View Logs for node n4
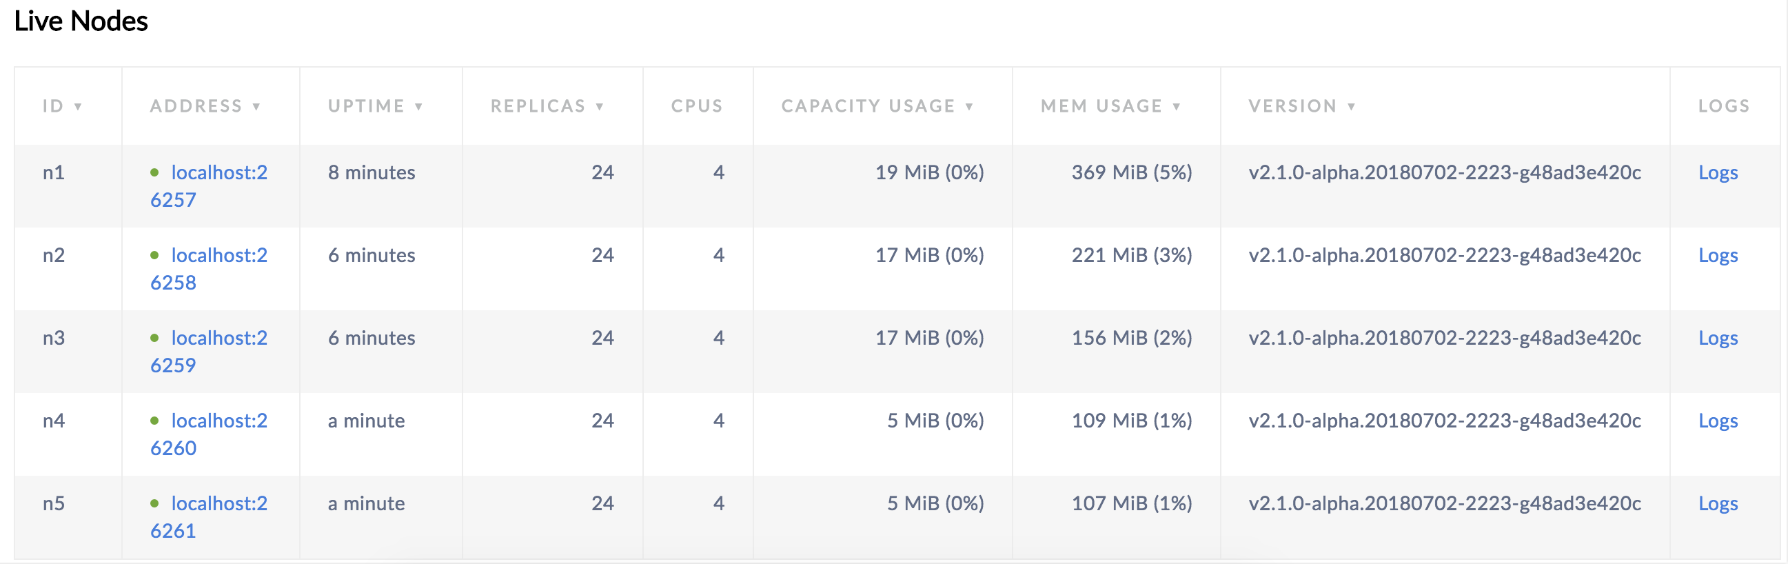The image size is (1788, 564). [x=1717, y=420]
